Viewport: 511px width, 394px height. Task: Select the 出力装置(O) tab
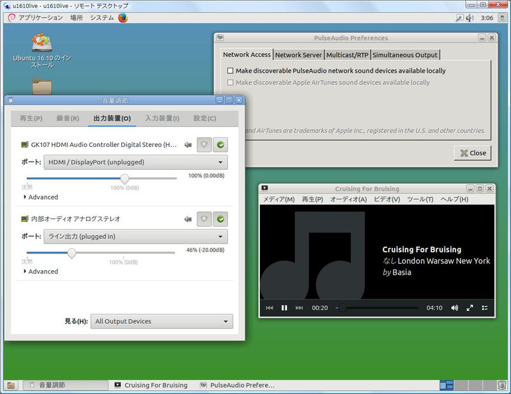[112, 118]
